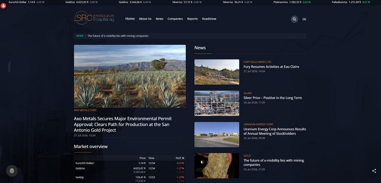
Task: Click the green NEWS ticker label
Action: coord(80,36)
